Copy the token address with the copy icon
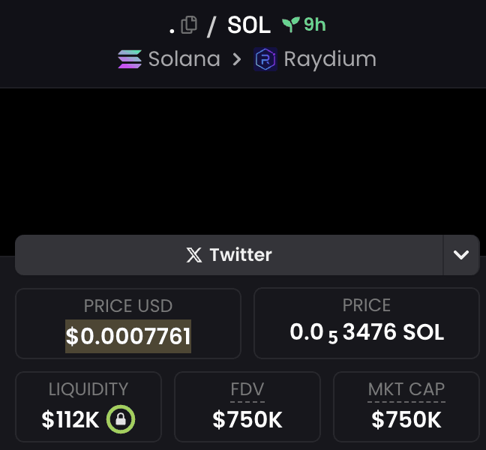 [x=189, y=25]
